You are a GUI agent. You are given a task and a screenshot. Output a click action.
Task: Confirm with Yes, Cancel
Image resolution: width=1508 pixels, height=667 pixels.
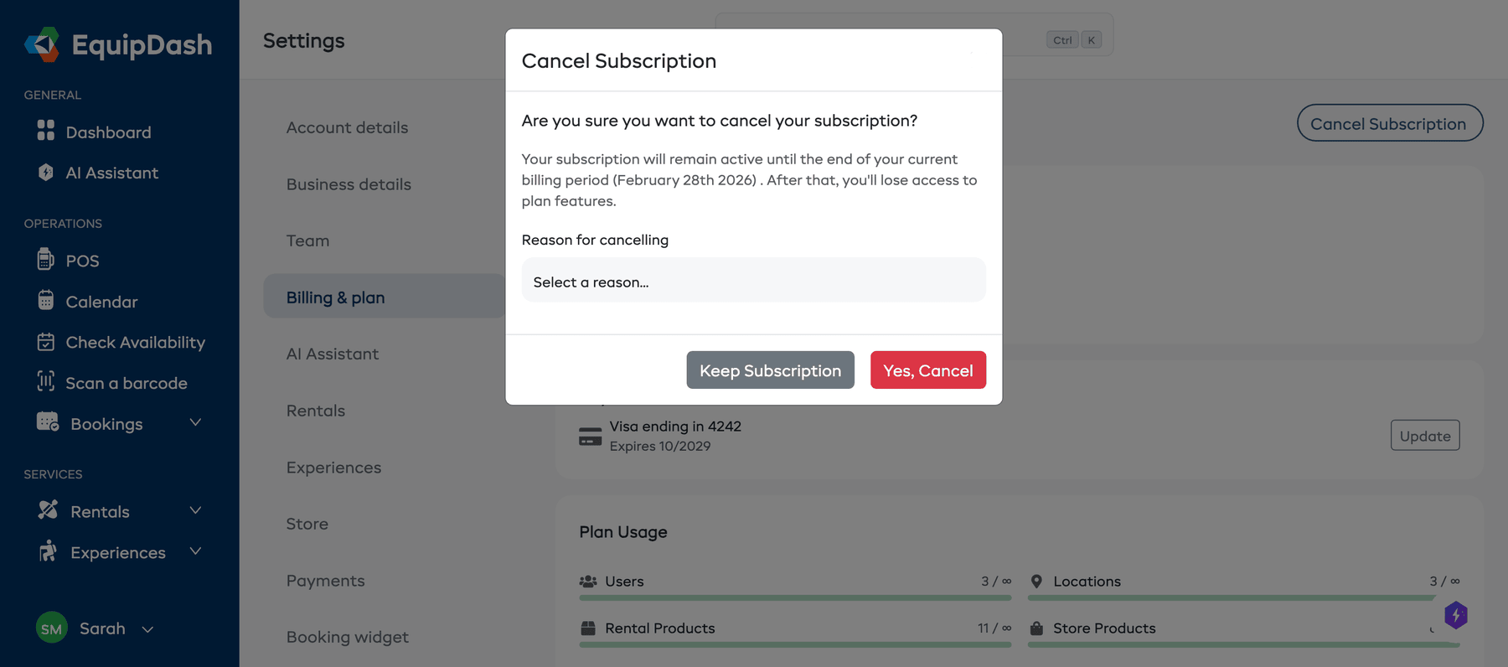(x=927, y=370)
